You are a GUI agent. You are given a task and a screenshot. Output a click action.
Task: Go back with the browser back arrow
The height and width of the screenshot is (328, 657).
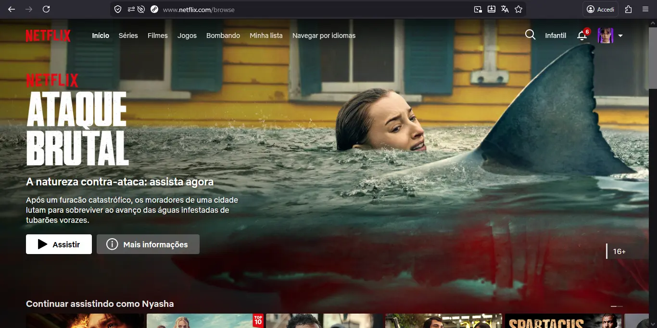[x=12, y=9]
